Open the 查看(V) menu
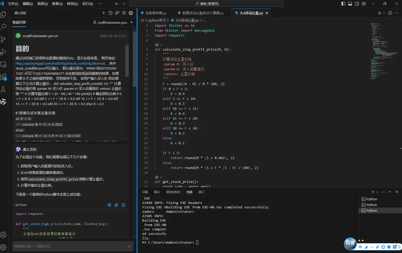 point(57,4)
